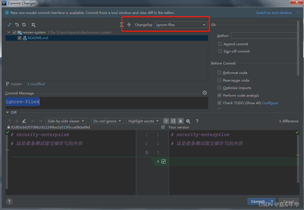Close the Commit Changes dialog window
304x210 pixels.
[297, 2]
